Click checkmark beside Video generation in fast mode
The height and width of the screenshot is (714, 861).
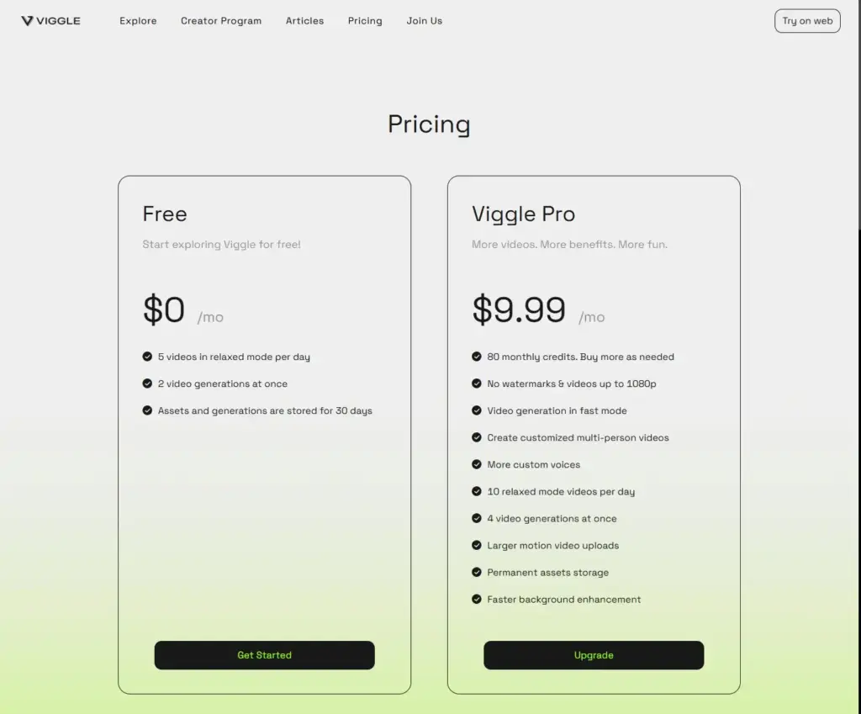[477, 410]
